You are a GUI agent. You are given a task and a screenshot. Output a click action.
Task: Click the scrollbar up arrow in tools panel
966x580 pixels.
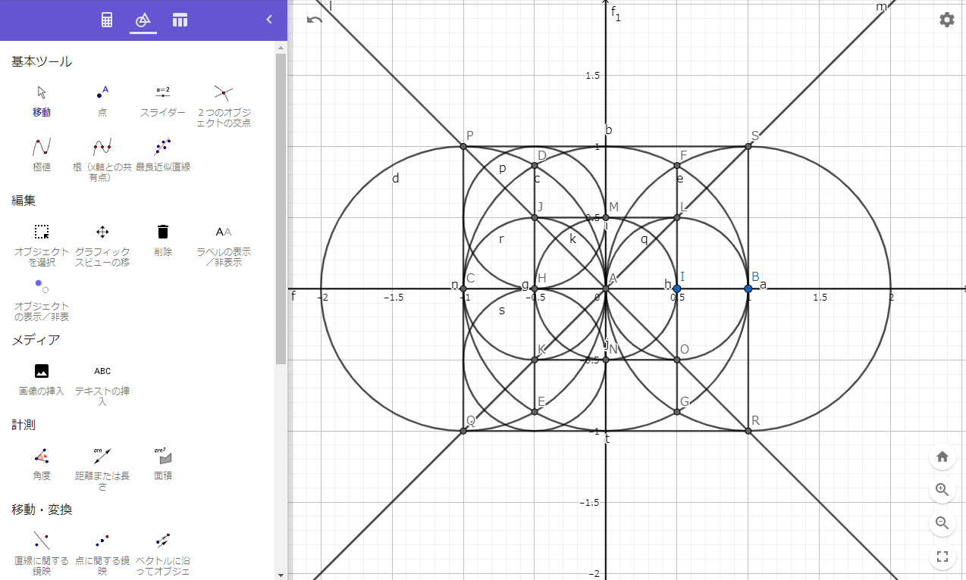pyautogui.click(x=281, y=47)
